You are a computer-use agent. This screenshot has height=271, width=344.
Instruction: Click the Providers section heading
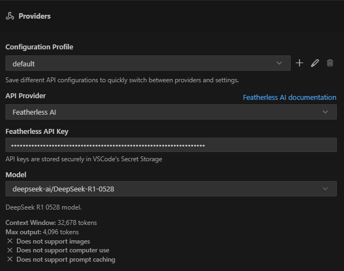coord(35,16)
